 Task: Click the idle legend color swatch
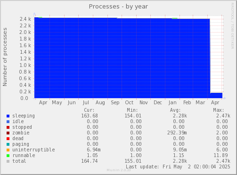tap(8, 122)
